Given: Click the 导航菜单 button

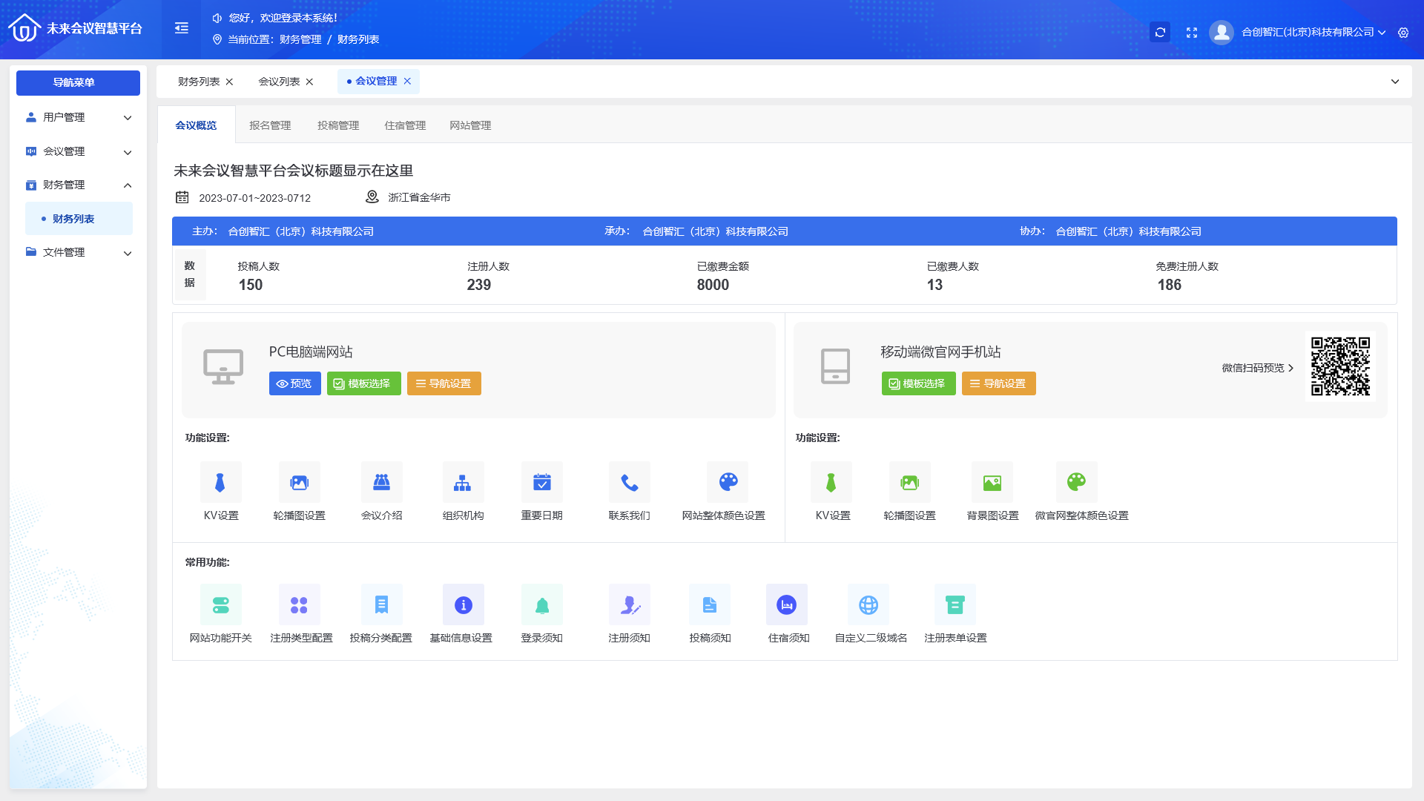Looking at the screenshot, I should click(78, 82).
